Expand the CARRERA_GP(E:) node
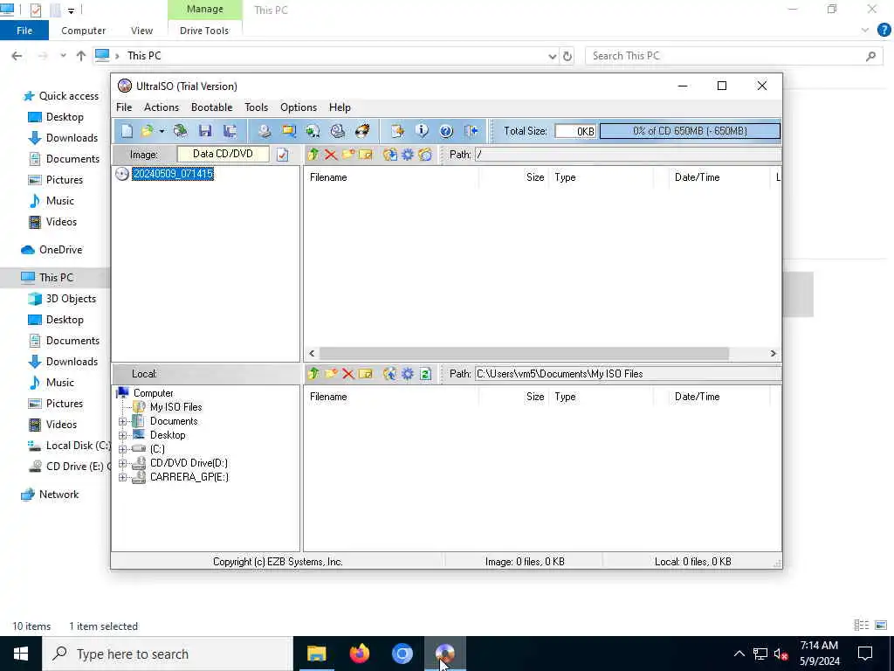894x671 pixels. point(122,478)
